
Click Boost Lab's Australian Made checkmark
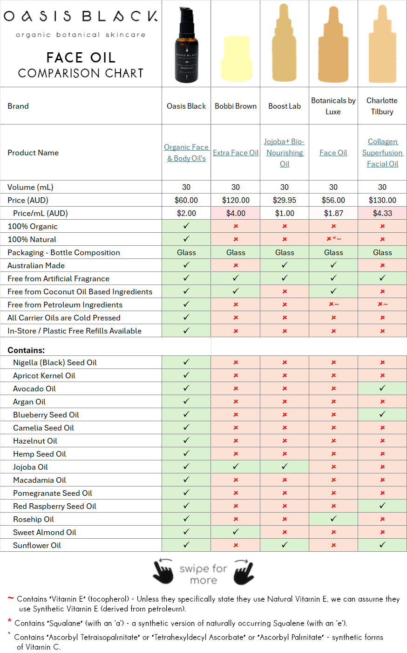[x=285, y=265]
